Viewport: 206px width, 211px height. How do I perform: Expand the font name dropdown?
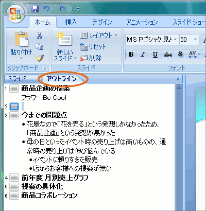pos(175,40)
